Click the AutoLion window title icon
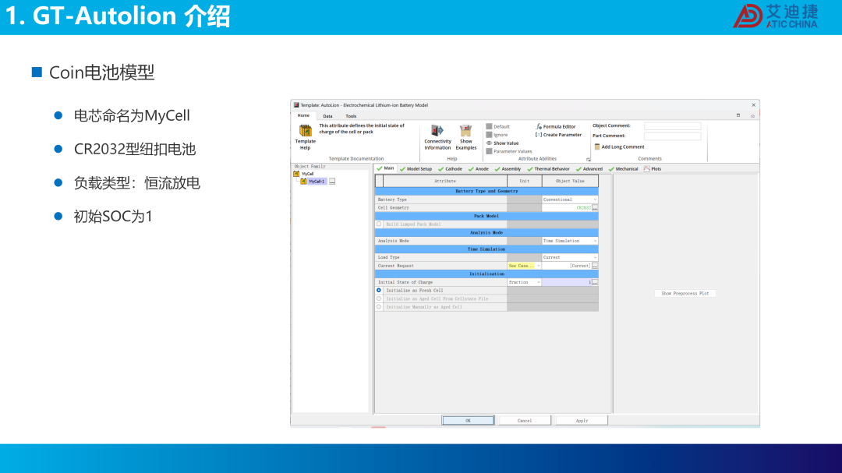842x473 pixels. point(296,105)
